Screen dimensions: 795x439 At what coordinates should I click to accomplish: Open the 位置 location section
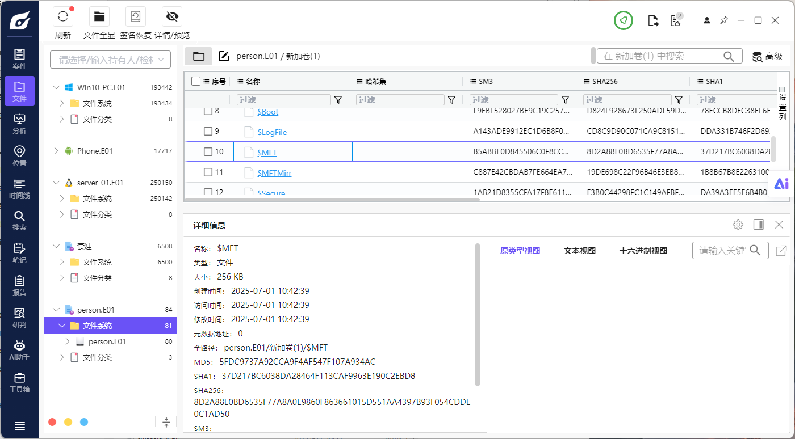(x=19, y=156)
